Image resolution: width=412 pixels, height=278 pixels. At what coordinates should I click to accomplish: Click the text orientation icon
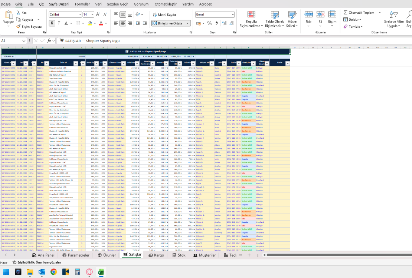pos(138,14)
